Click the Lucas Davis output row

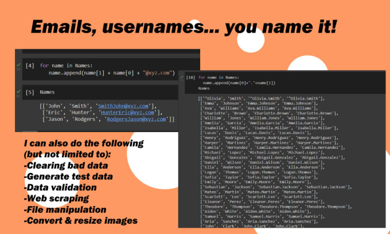[x=255, y=133]
